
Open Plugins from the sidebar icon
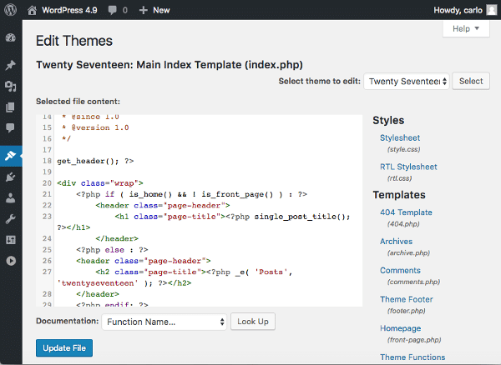click(11, 177)
